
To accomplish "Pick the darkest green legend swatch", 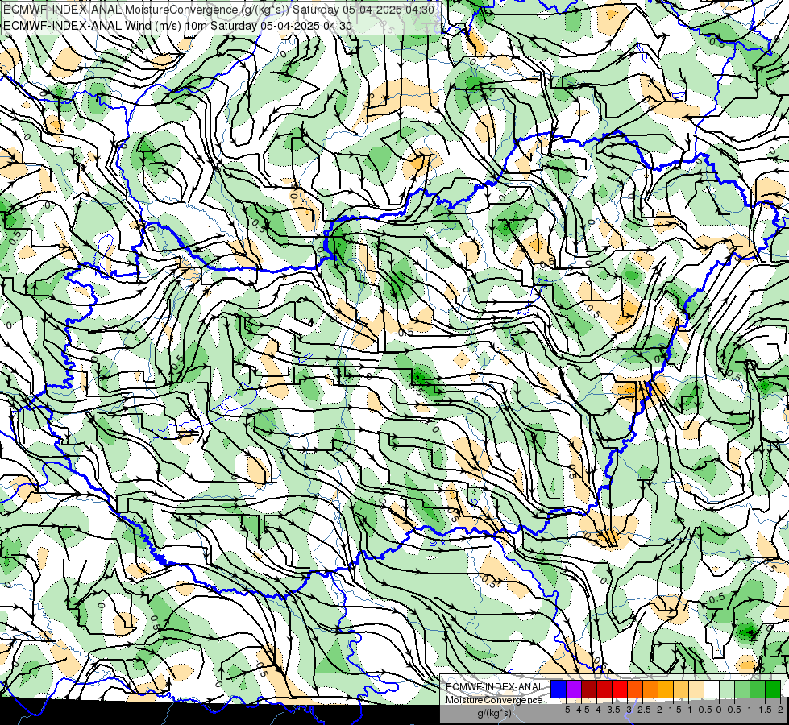I will coord(773,690).
